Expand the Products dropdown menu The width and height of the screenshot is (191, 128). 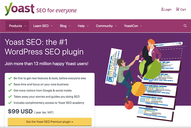click(x=17, y=26)
